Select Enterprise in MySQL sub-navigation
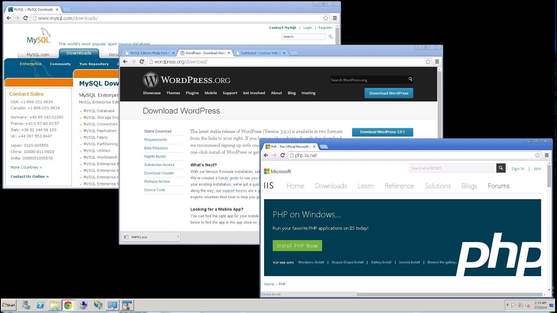The width and height of the screenshot is (557, 313). (x=30, y=64)
